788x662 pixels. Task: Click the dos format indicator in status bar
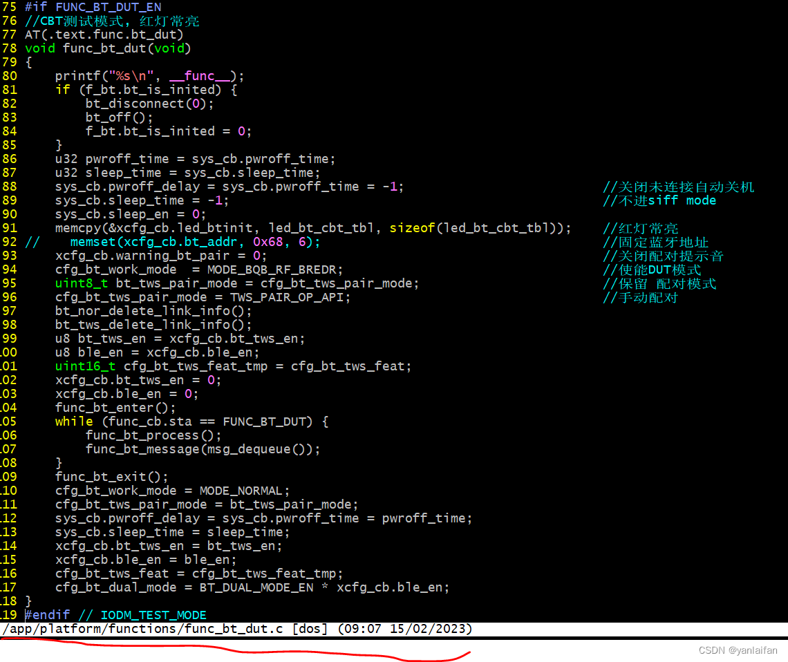pyautogui.click(x=309, y=629)
